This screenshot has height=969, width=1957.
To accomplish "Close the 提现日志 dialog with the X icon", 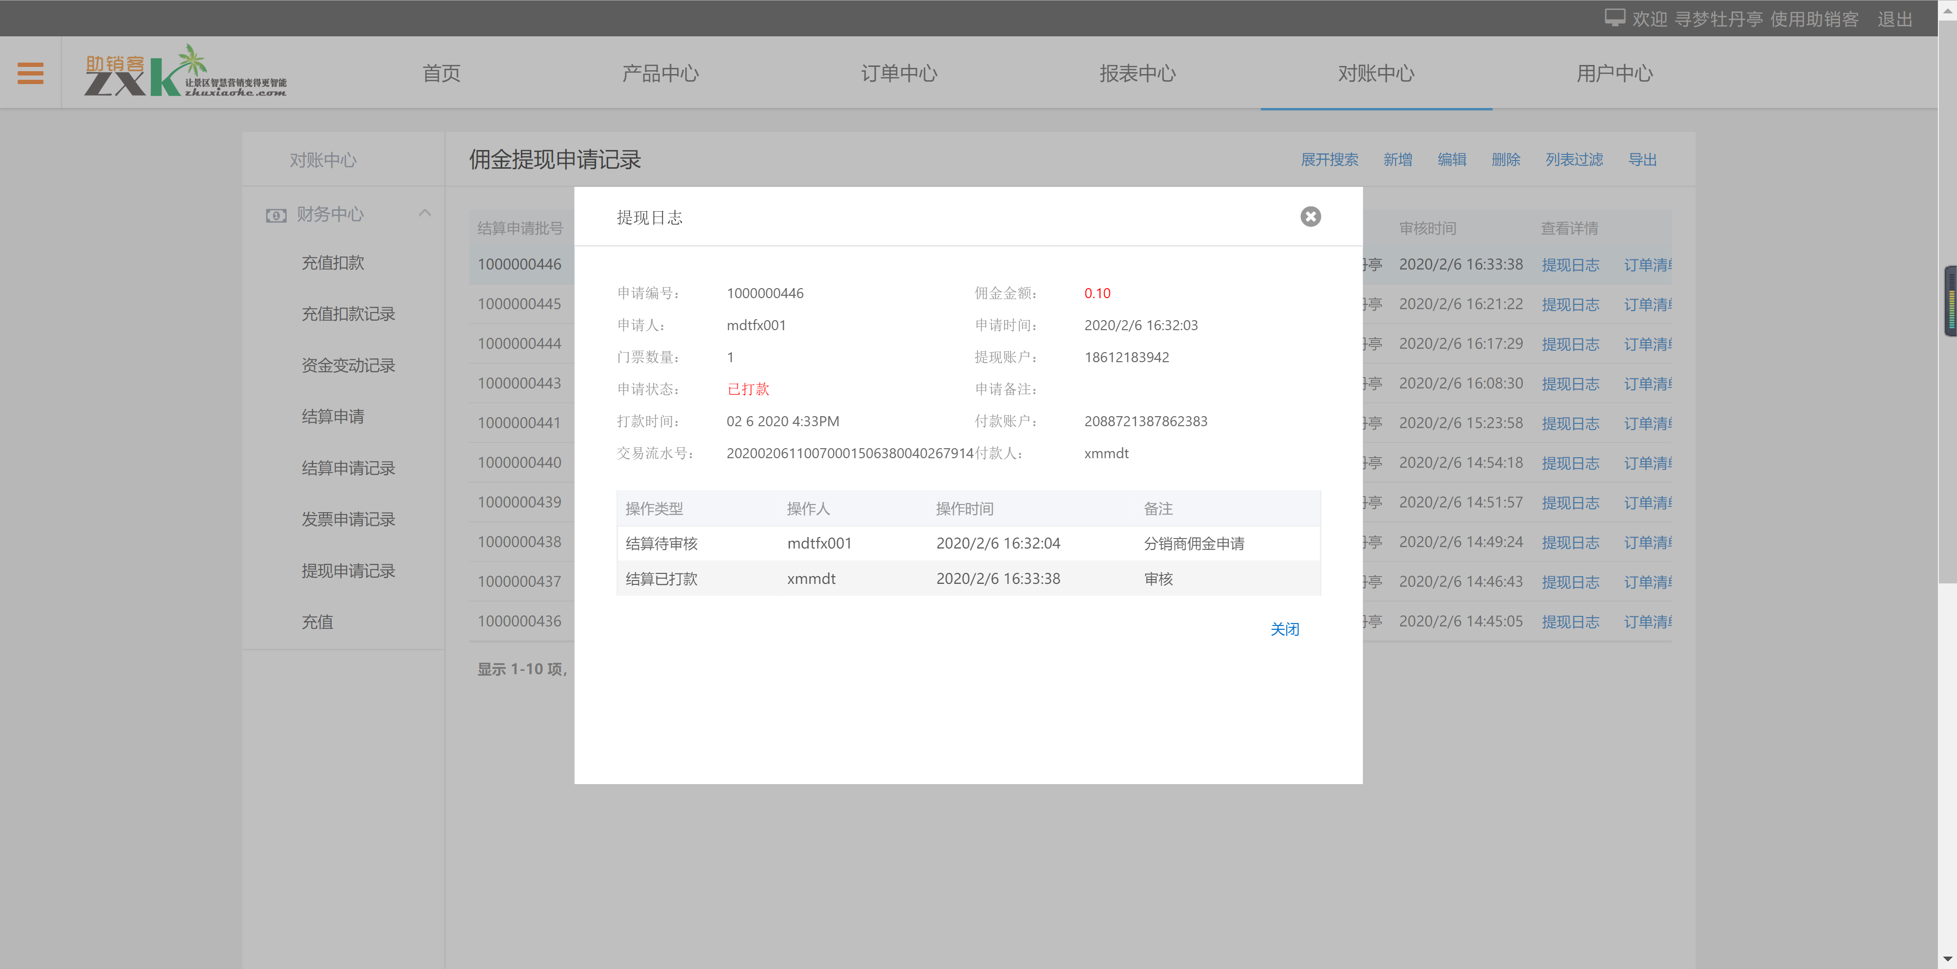I will [1310, 216].
